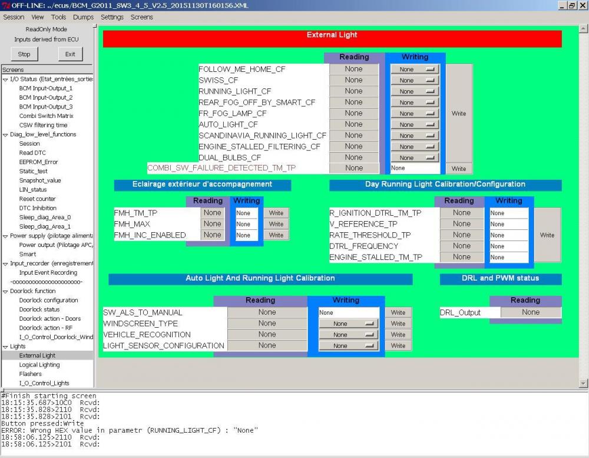Click Write button for FMH_MAX
Image resolution: width=589 pixels, height=458 pixels.
(276, 224)
